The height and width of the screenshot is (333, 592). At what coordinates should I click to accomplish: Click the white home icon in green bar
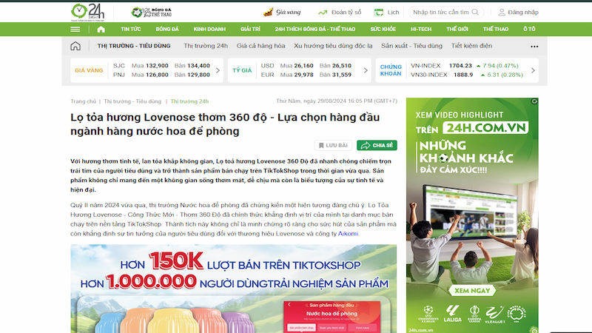coord(101,29)
